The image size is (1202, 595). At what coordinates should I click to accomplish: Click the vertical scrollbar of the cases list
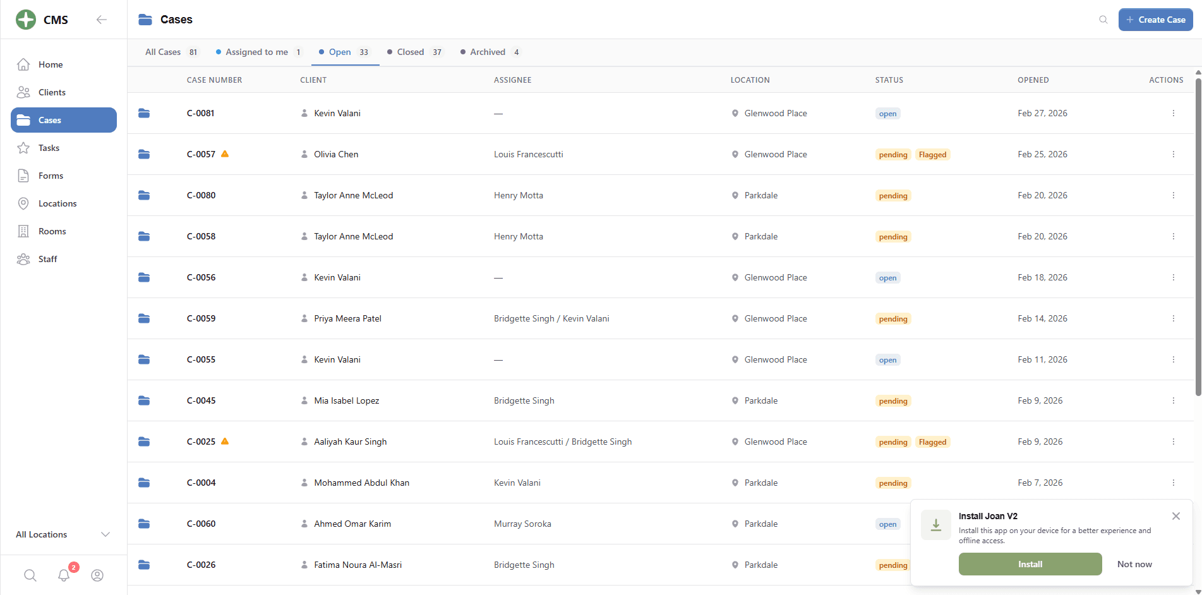click(x=1198, y=237)
